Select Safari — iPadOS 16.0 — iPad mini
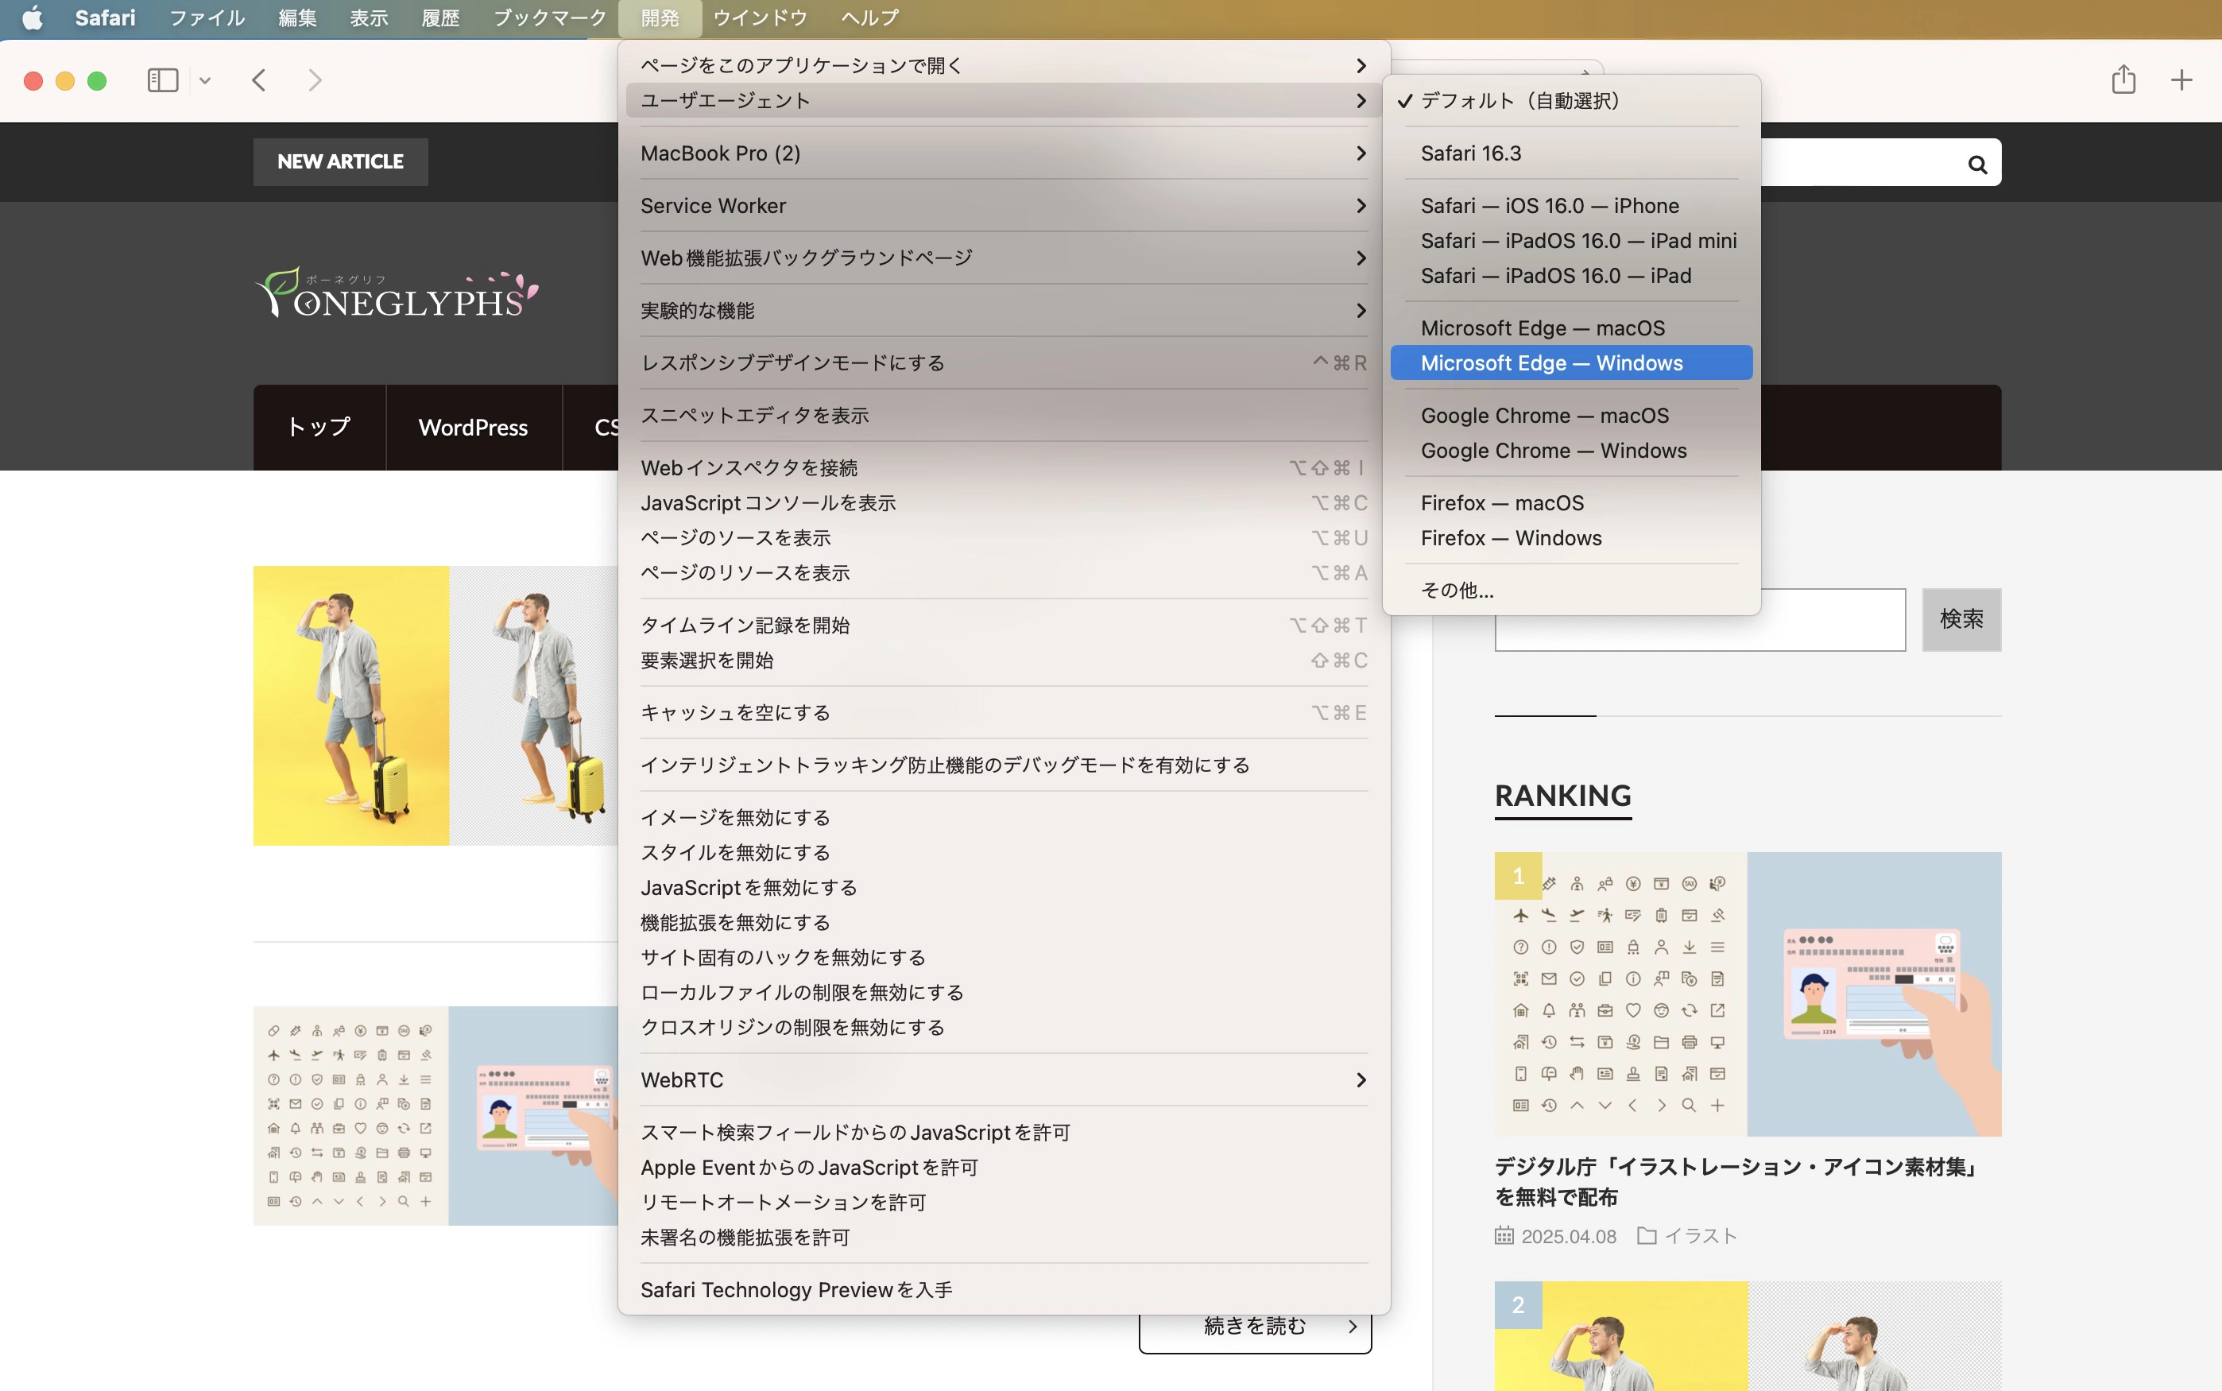Viewport: 2222px width, 1391px height. click(x=1571, y=240)
